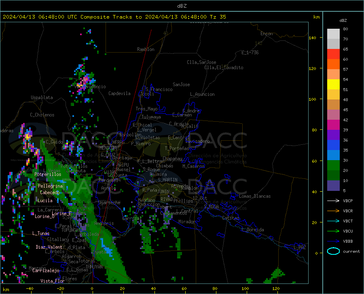Click the Catitas place label
This screenshot has height=294, width=364.
231,218
